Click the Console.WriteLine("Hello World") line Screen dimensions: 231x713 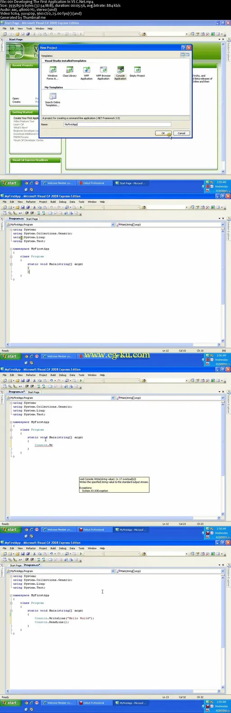[x=65, y=618]
